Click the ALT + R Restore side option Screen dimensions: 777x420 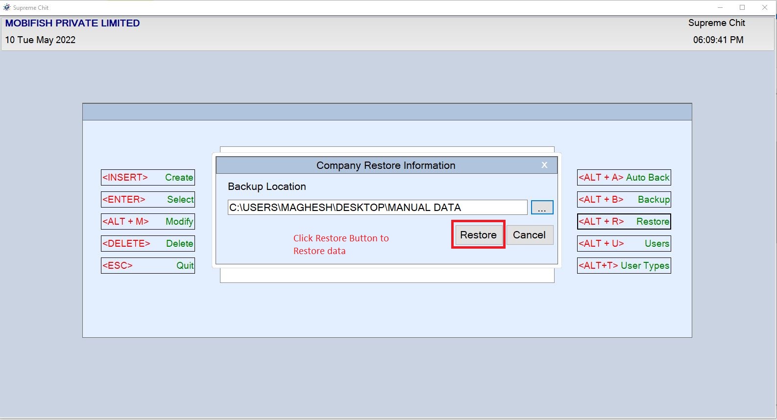624,222
